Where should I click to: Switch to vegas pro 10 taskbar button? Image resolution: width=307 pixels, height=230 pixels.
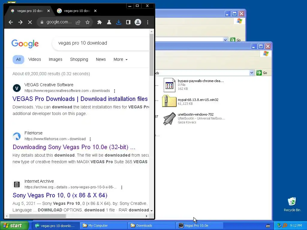[55, 226]
